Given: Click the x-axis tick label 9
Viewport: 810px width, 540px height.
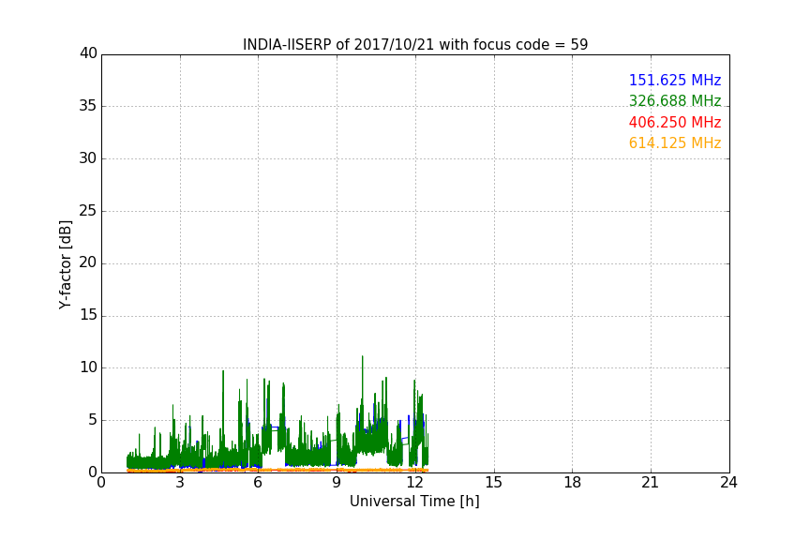Looking at the screenshot, I should point(337,483).
